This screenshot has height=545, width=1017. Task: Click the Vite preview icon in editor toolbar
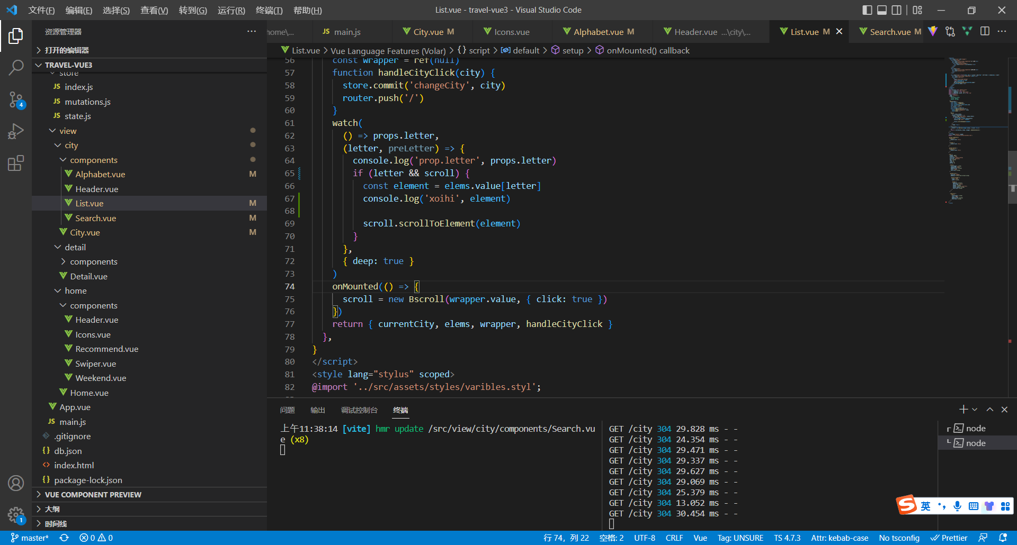[x=933, y=32]
